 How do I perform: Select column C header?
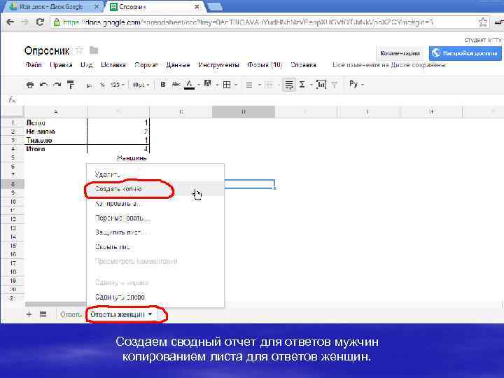(x=181, y=111)
